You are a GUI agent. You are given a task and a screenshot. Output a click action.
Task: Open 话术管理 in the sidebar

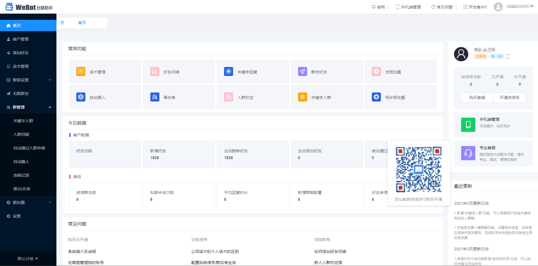28,66
